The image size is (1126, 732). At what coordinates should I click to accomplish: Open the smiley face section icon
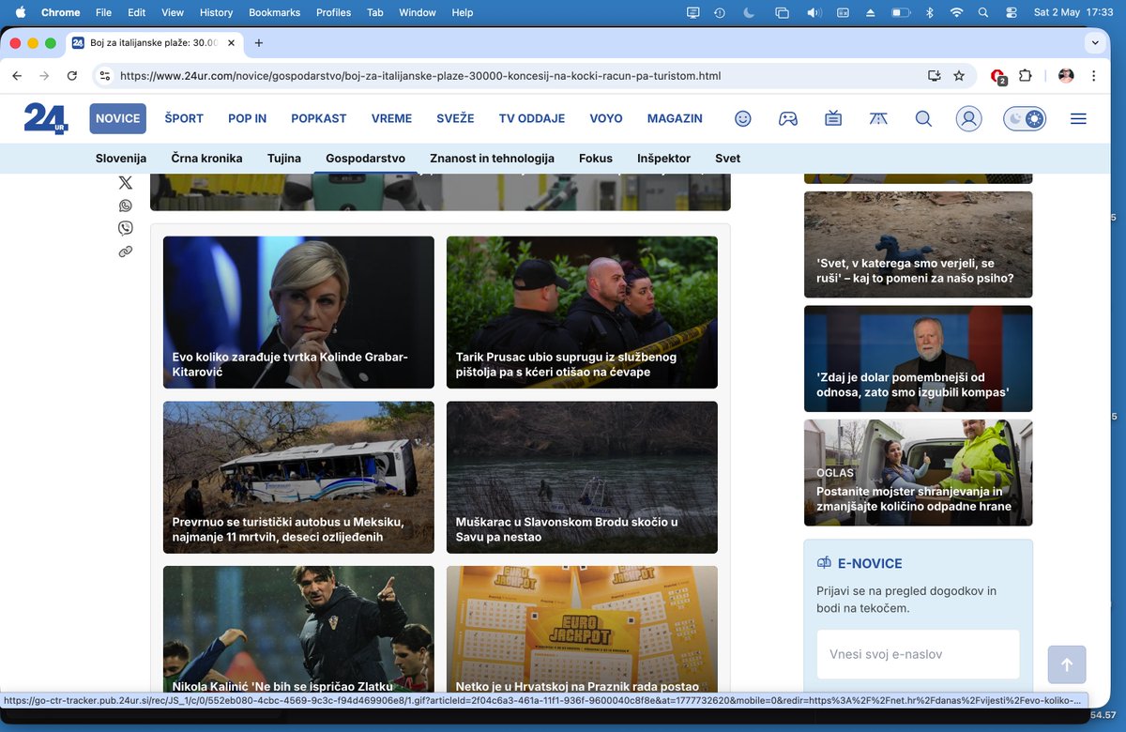coord(743,118)
